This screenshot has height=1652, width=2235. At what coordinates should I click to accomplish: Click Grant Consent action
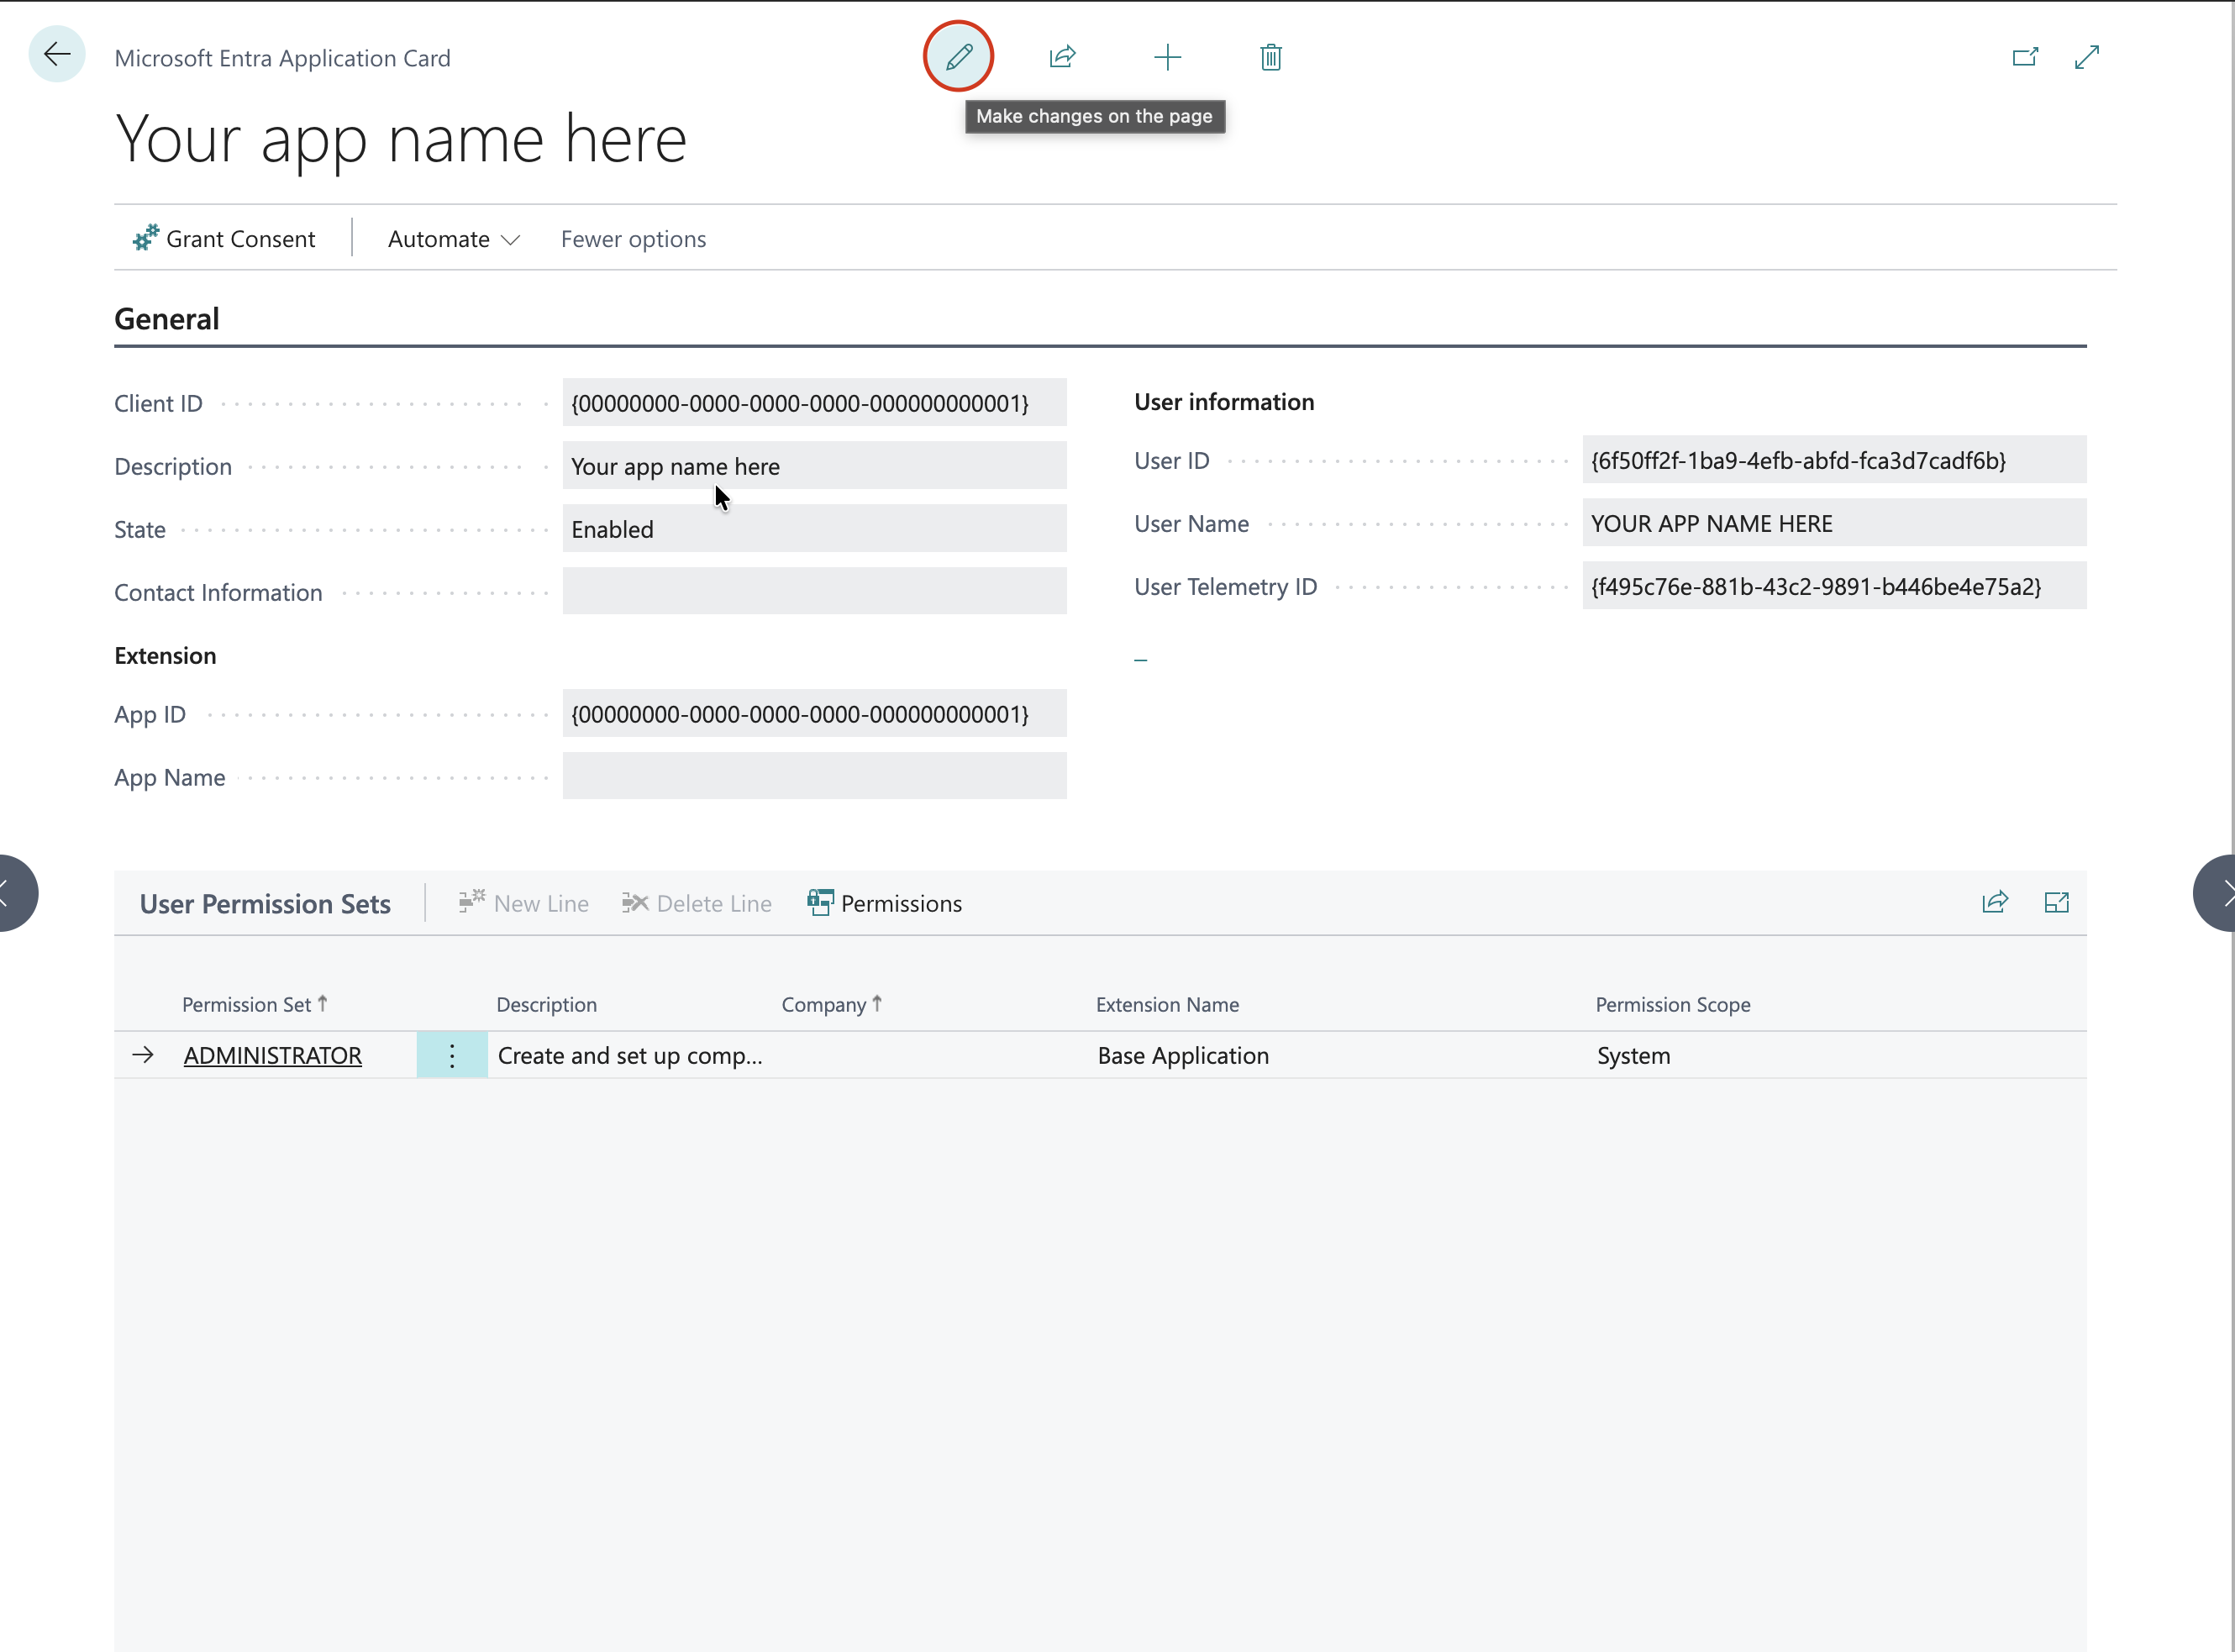click(x=224, y=239)
